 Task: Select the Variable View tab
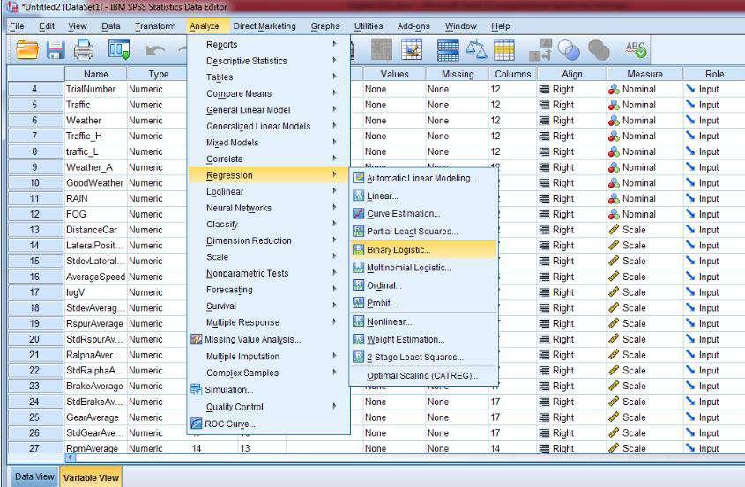point(91,477)
